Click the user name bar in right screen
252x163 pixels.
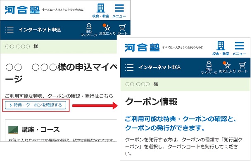coord(185,84)
